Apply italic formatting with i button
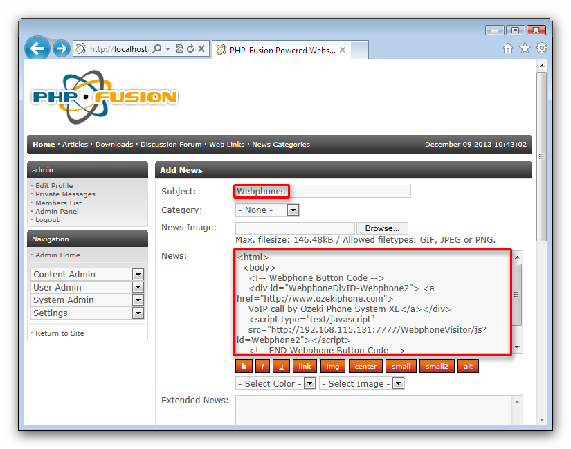 pyautogui.click(x=262, y=367)
